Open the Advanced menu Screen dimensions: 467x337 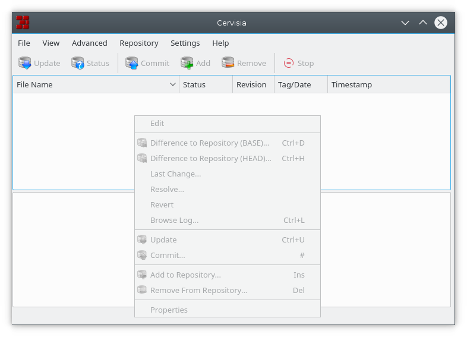[x=89, y=43]
